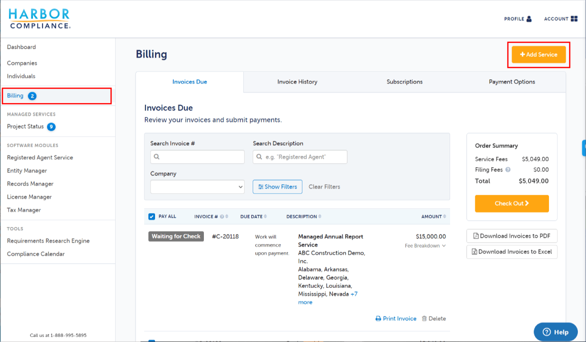
Task: Click the phone number 1-888-995-5895
Action: click(68, 335)
